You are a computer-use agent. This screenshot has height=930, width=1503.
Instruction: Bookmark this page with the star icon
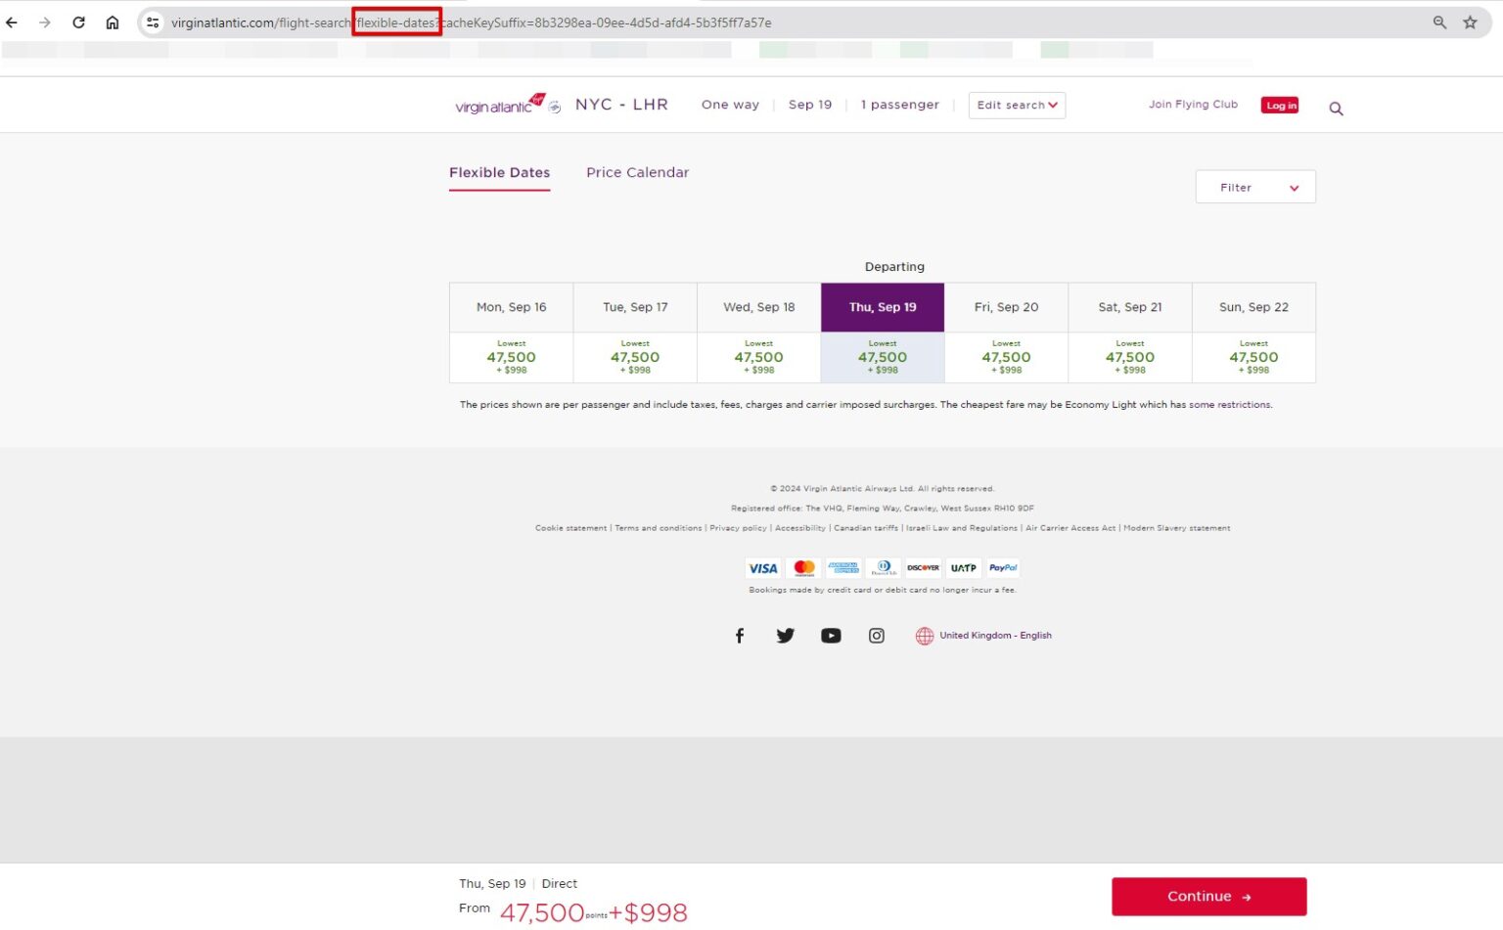[x=1470, y=22]
